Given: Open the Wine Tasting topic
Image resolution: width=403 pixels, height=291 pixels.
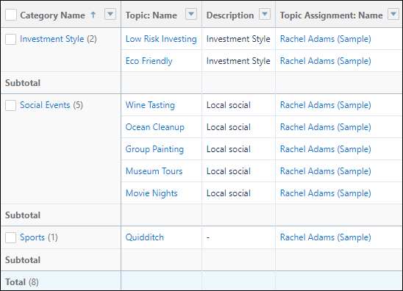Looking at the screenshot, I should pos(150,105).
